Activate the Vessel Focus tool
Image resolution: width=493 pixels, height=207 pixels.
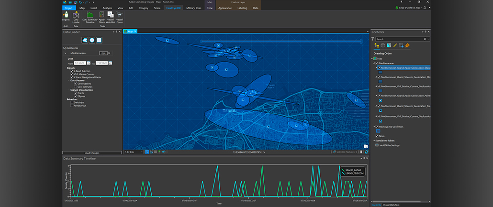[x=120, y=15]
